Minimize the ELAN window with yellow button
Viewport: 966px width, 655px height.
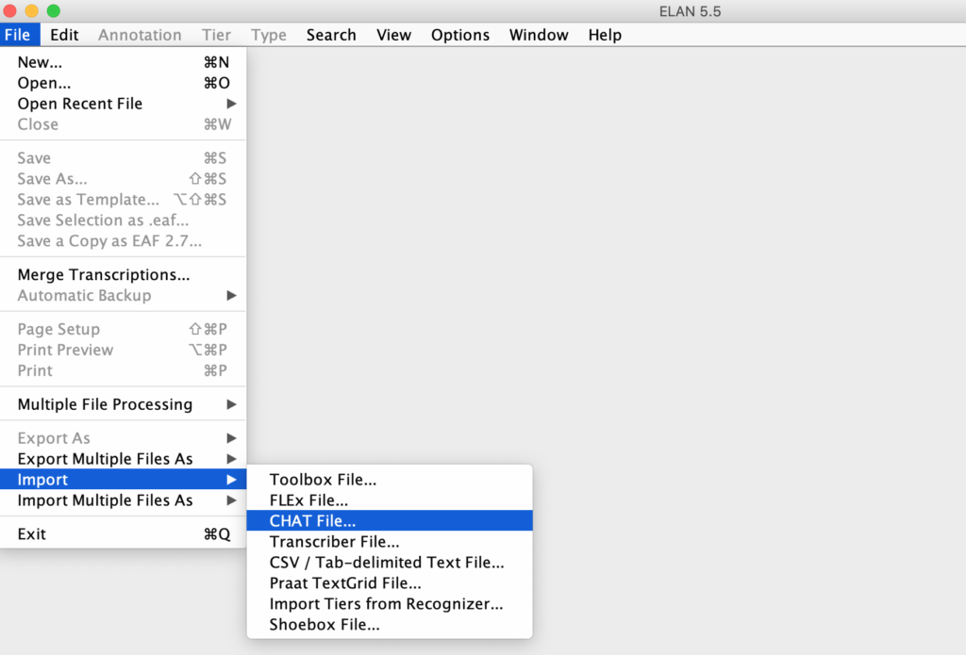pos(31,10)
